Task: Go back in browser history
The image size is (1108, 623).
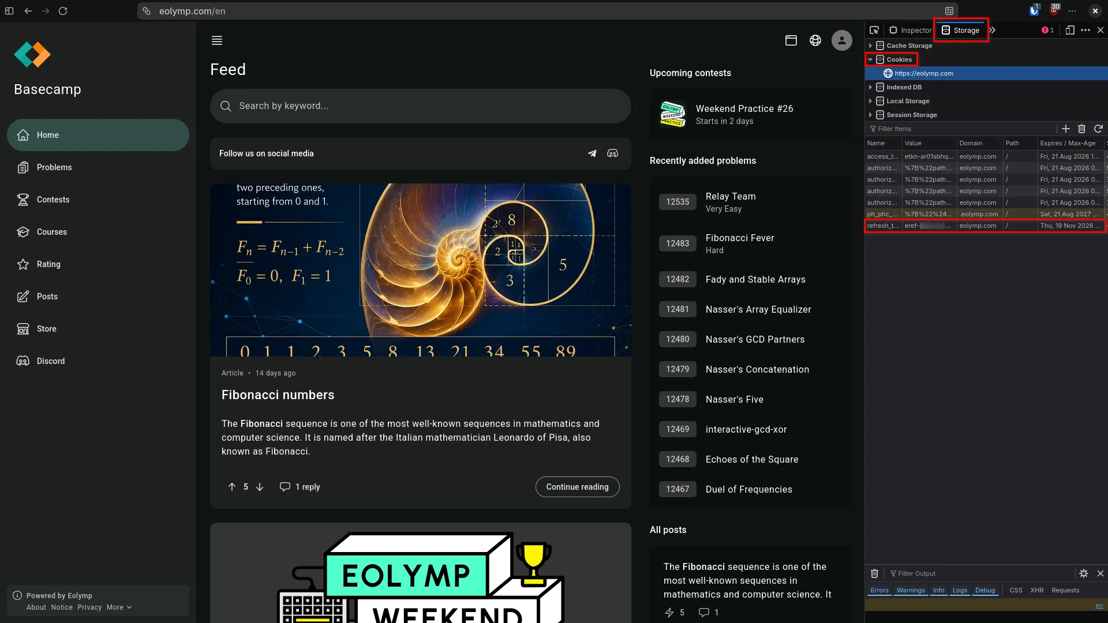Action: coord(28,11)
